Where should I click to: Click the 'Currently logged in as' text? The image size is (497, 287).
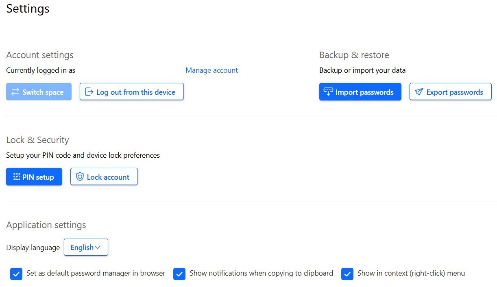[41, 70]
